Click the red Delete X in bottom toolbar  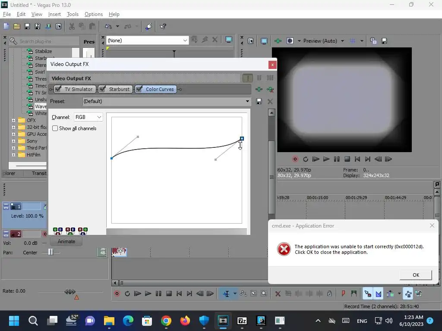pos(278,294)
